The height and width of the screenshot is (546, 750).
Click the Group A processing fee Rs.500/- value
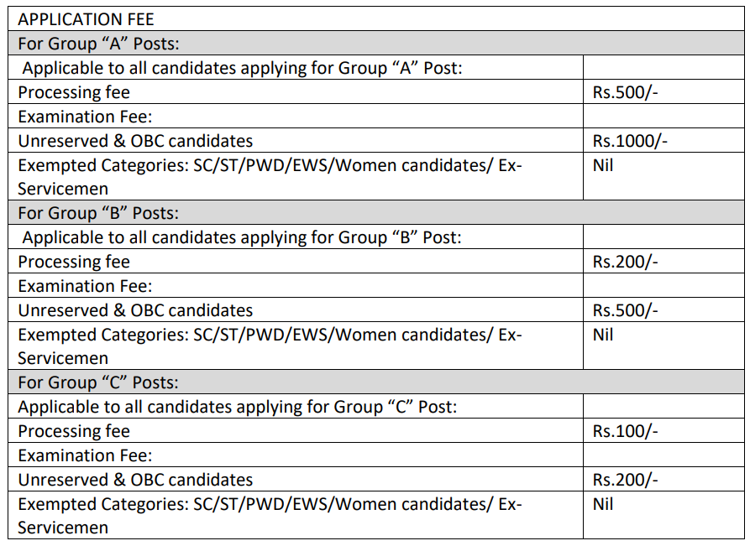point(625,92)
